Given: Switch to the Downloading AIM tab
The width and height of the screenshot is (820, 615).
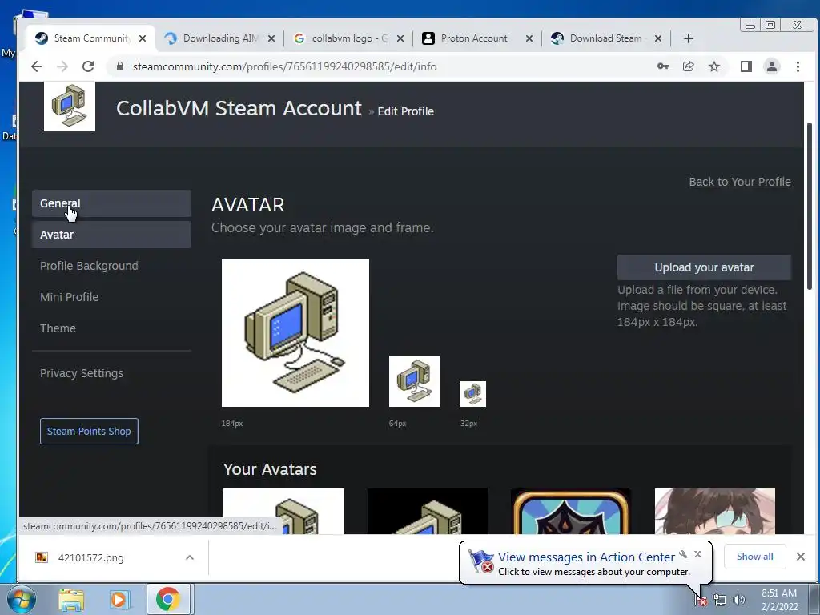Looking at the screenshot, I should coord(219,38).
